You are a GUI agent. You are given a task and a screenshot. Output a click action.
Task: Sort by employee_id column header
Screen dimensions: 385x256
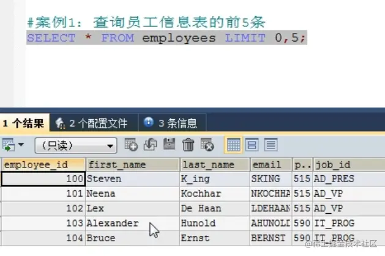point(43,164)
